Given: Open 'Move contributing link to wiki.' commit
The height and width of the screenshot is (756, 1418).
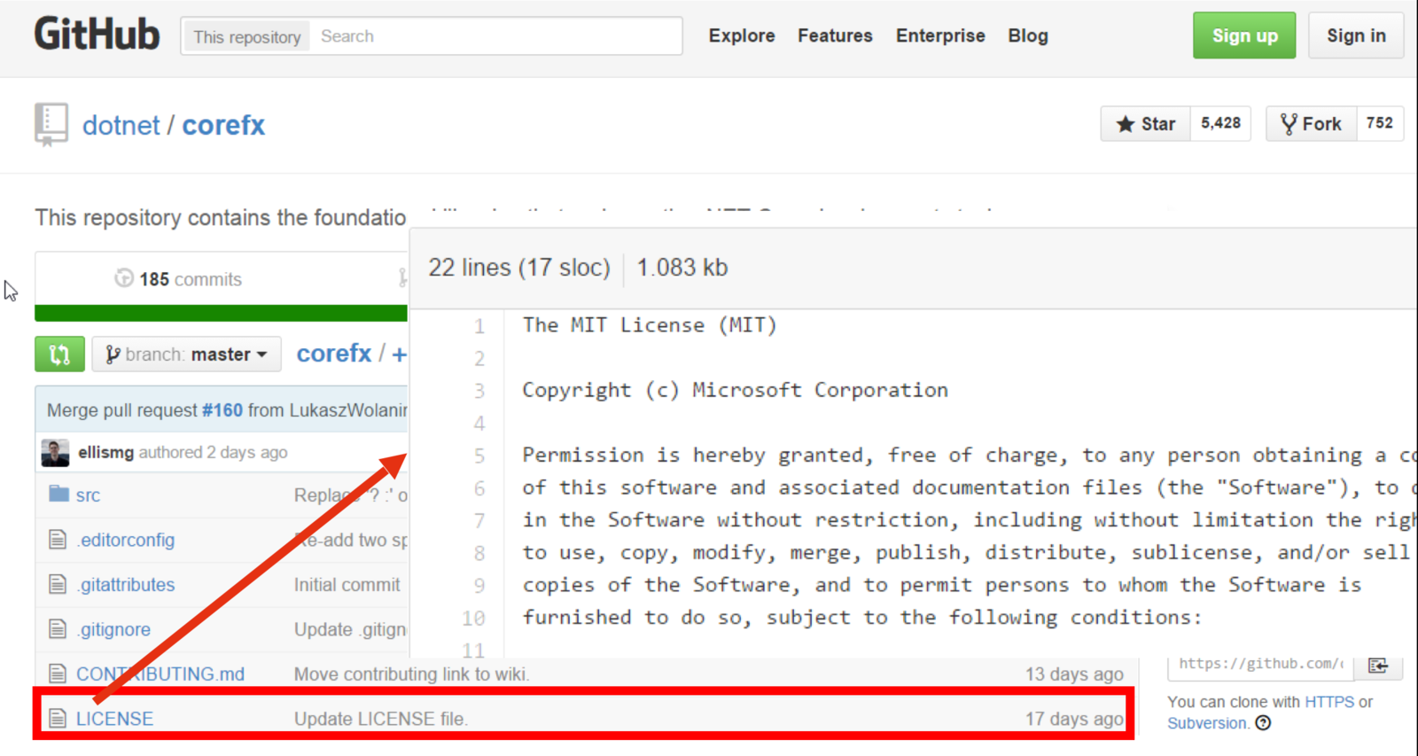Looking at the screenshot, I should point(411,674).
